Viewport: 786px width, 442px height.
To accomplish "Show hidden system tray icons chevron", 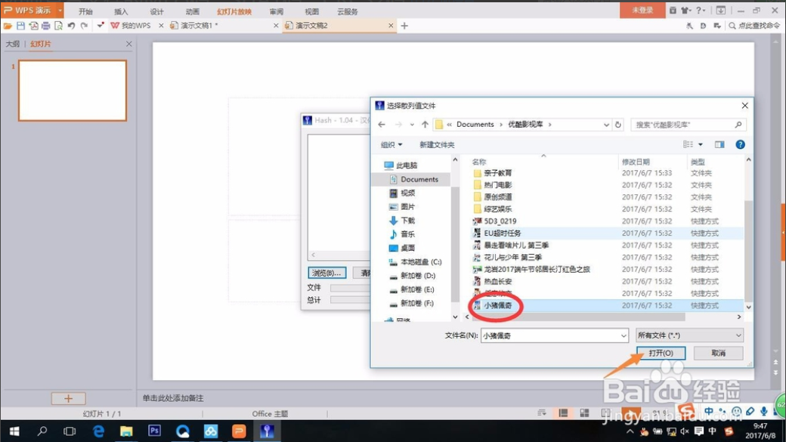I will pyautogui.click(x=630, y=431).
